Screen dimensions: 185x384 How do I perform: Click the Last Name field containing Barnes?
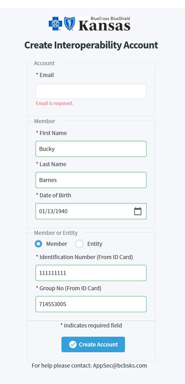point(91,180)
